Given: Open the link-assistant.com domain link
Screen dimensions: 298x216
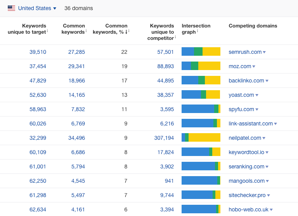Looking at the screenshot, I should click(251, 123).
